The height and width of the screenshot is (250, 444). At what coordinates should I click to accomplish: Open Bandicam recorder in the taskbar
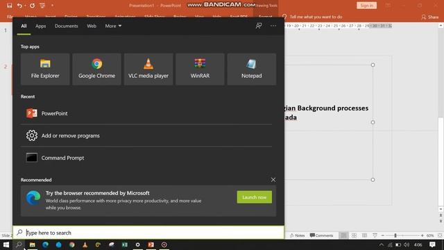(164, 244)
